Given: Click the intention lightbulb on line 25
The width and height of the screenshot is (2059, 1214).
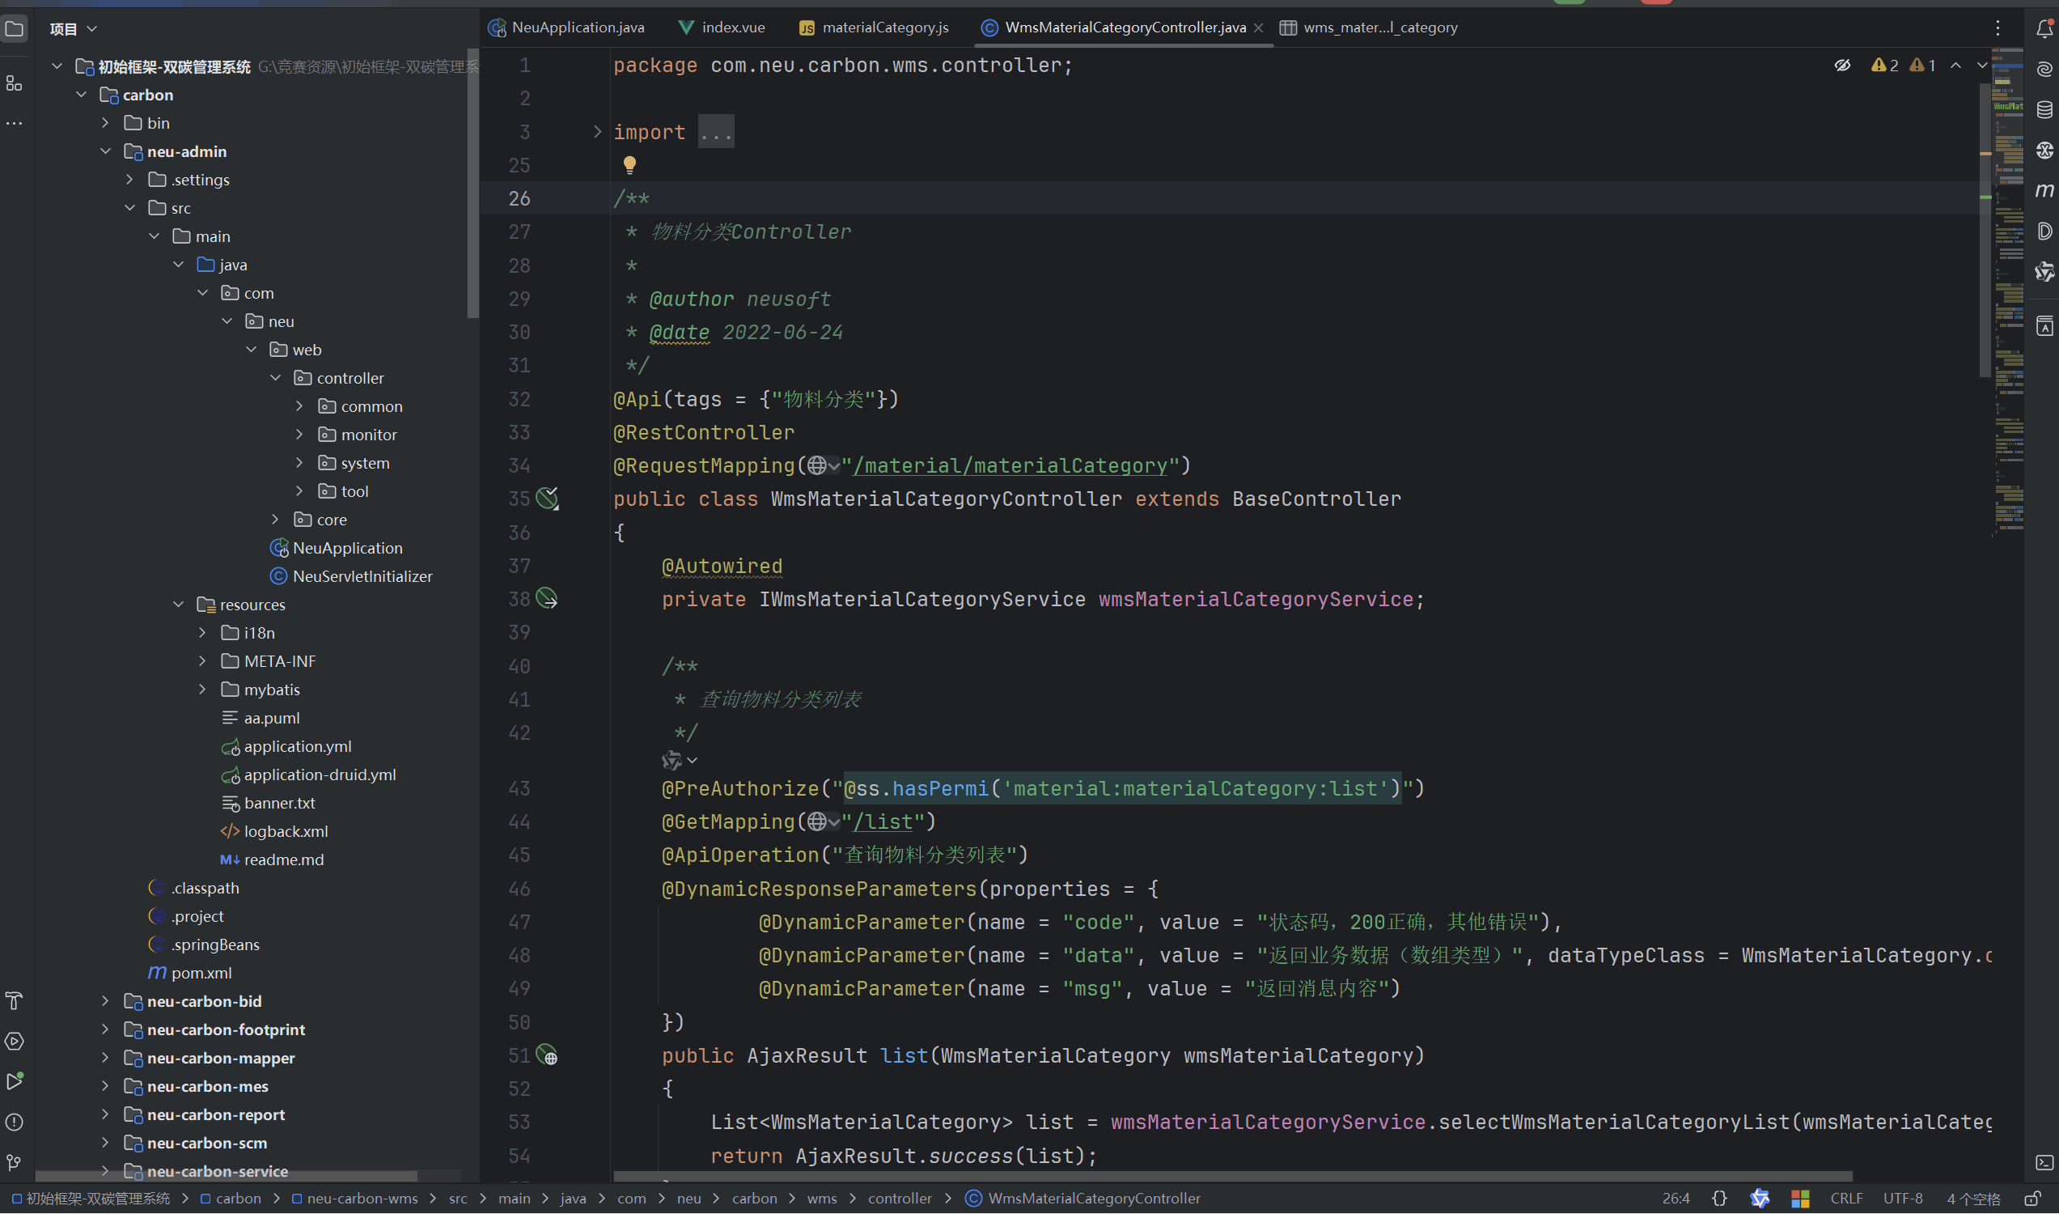Looking at the screenshot, I should [x=629, y=164].
